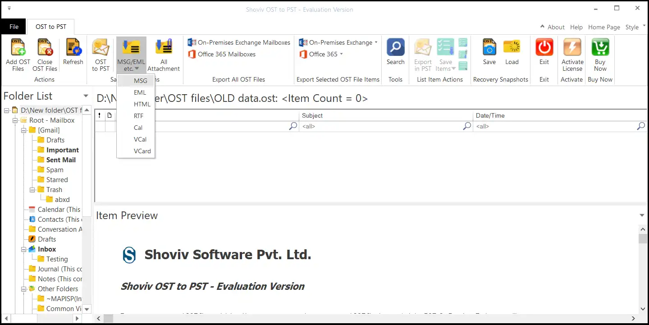
Task: Export all to On-Premises Exchange Mailboxes
Action: pyautogui.click(x=239, y=42)
